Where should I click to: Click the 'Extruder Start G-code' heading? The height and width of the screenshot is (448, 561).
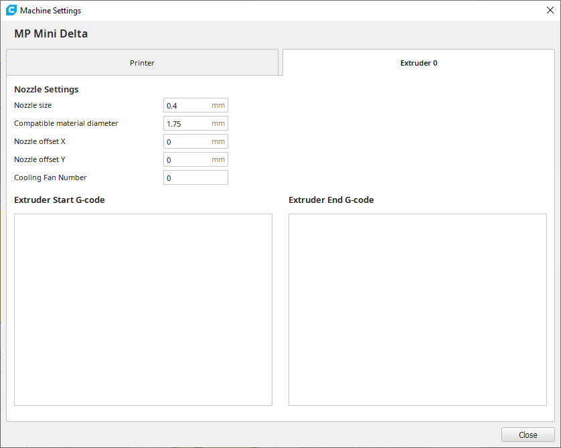[60, 200]
